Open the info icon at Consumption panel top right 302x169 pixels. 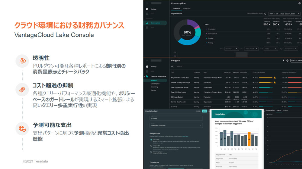coord(300,3)
